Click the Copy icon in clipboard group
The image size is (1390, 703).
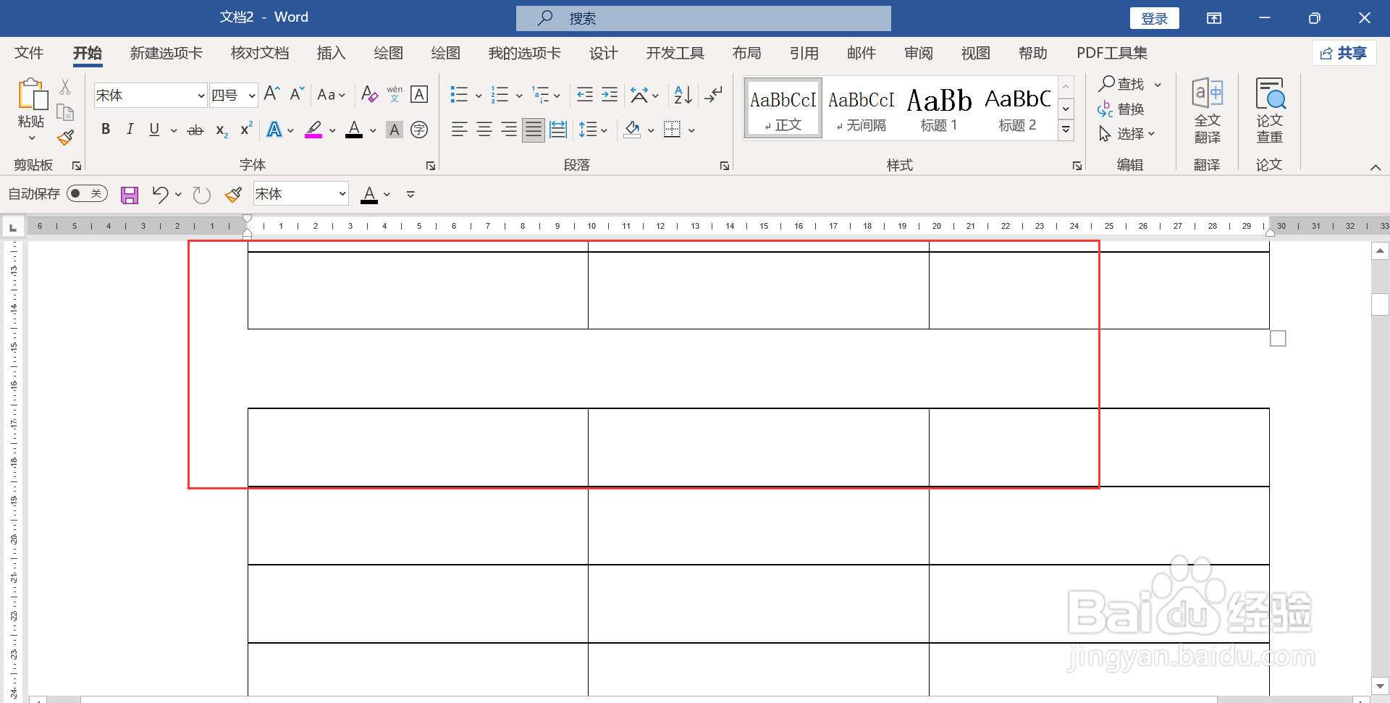pyautogui.click(x=65, y=113)
